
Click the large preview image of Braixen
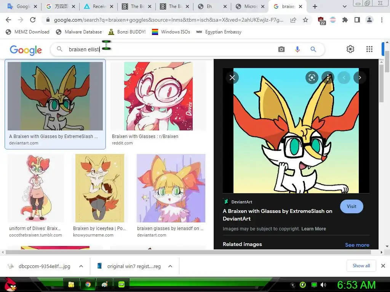[296, 131]
